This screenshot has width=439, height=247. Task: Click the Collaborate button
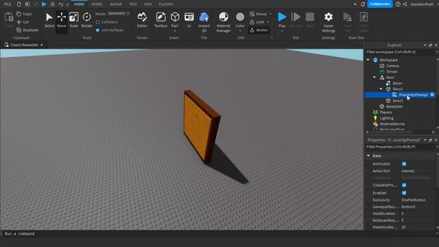click(x=379, y=4)
